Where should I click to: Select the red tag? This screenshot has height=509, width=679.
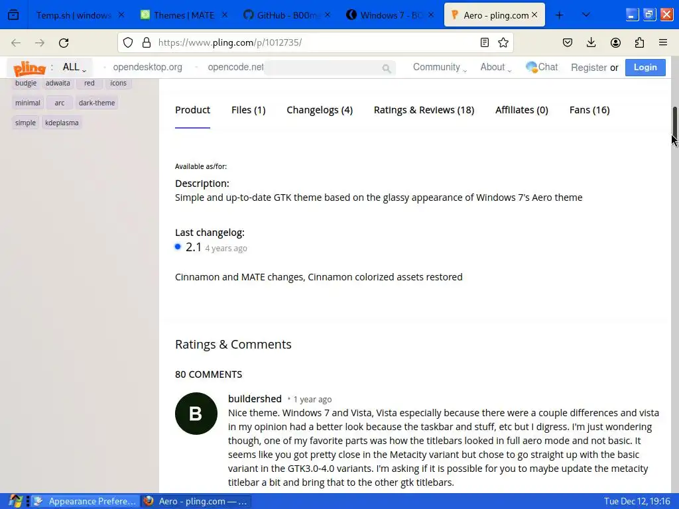tap(90, 83)
